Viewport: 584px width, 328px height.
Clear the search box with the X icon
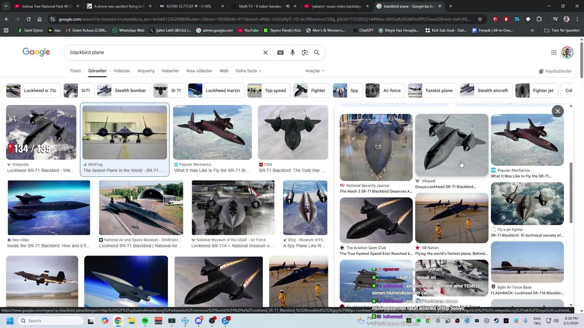tap(266, 52)
